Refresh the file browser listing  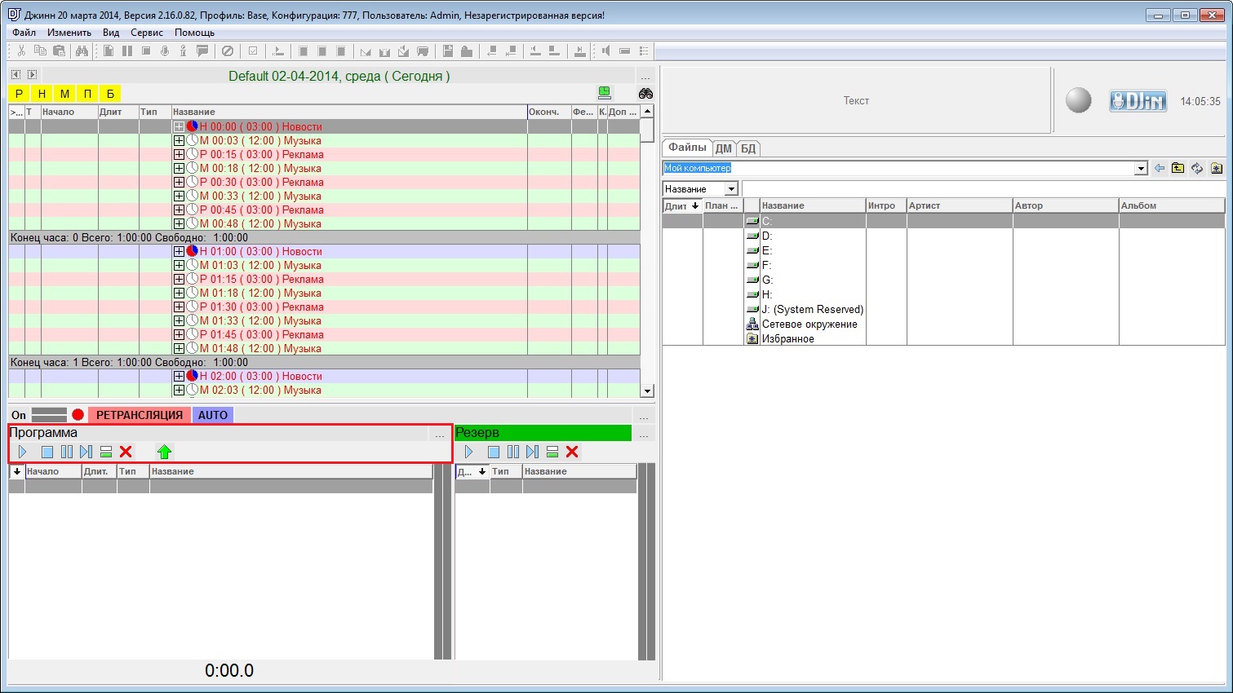1197,168
